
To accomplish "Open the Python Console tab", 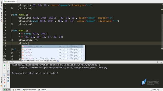I will coord(30,90).
